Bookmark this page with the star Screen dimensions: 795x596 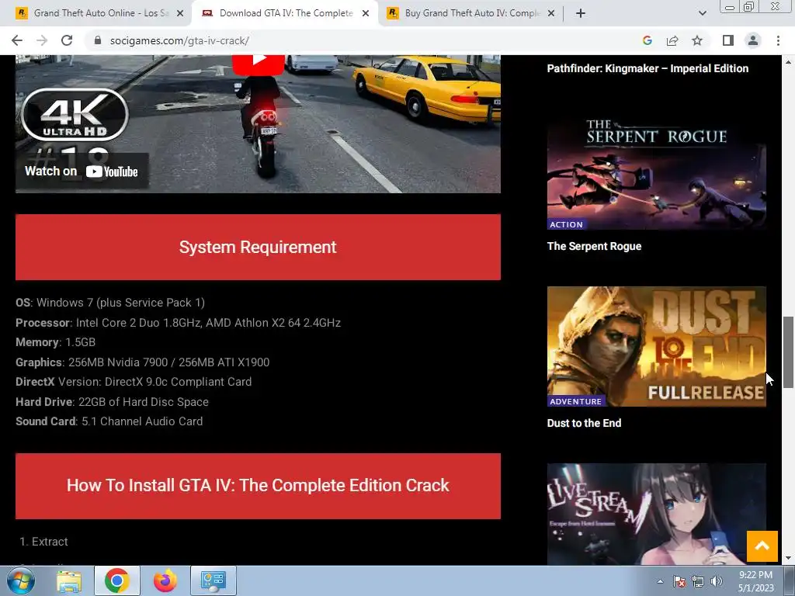[697, 40]
